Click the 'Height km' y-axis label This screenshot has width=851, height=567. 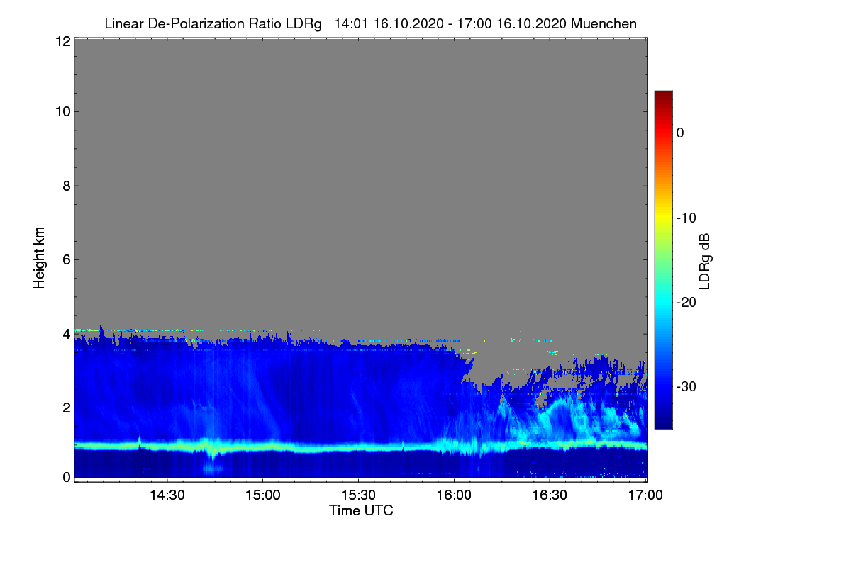coord(40,259)
